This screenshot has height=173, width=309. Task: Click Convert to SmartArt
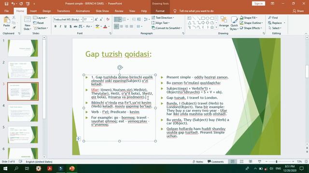tap(167, 28)
